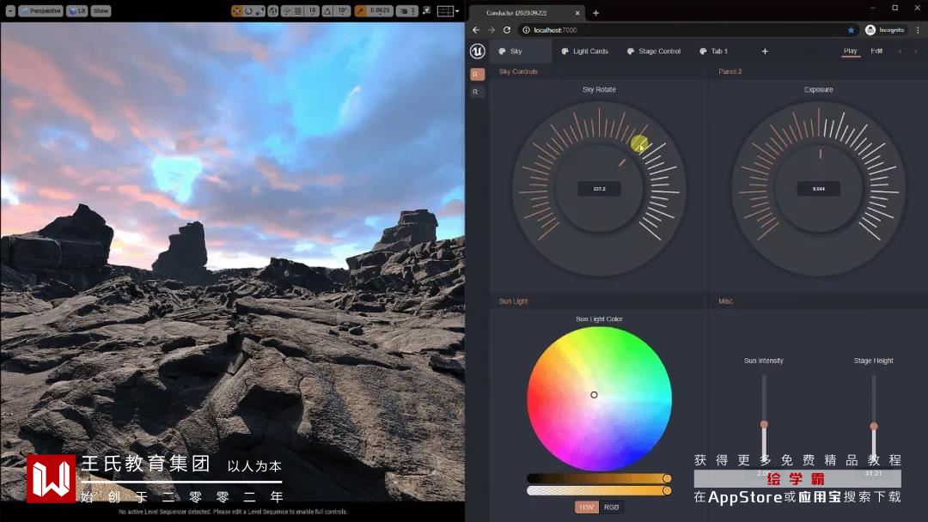Open rotation snap 10° value dropdown
The image size is (928, 522).
[343, 10]
